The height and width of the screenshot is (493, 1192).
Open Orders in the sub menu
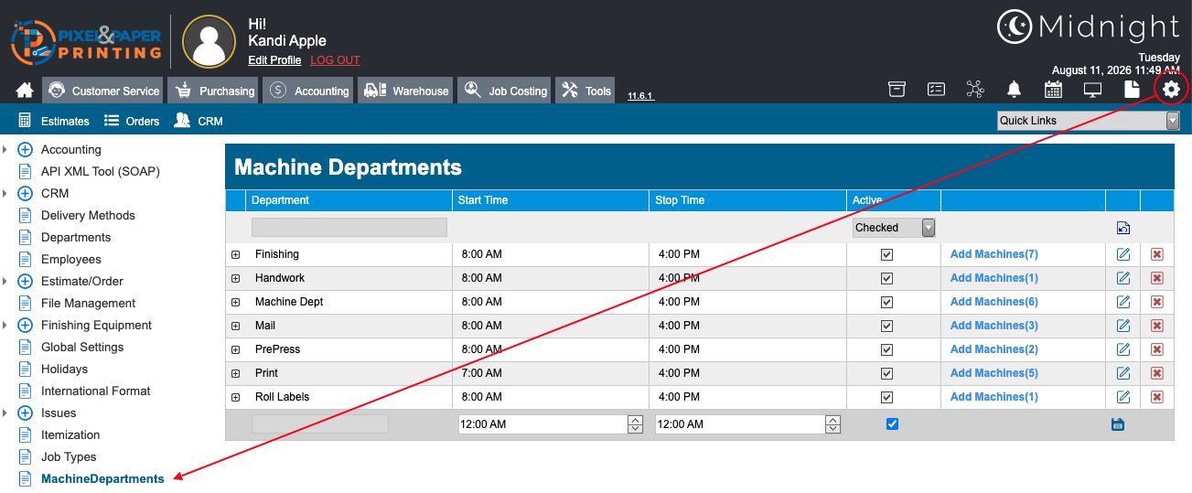tap(132, 121)
